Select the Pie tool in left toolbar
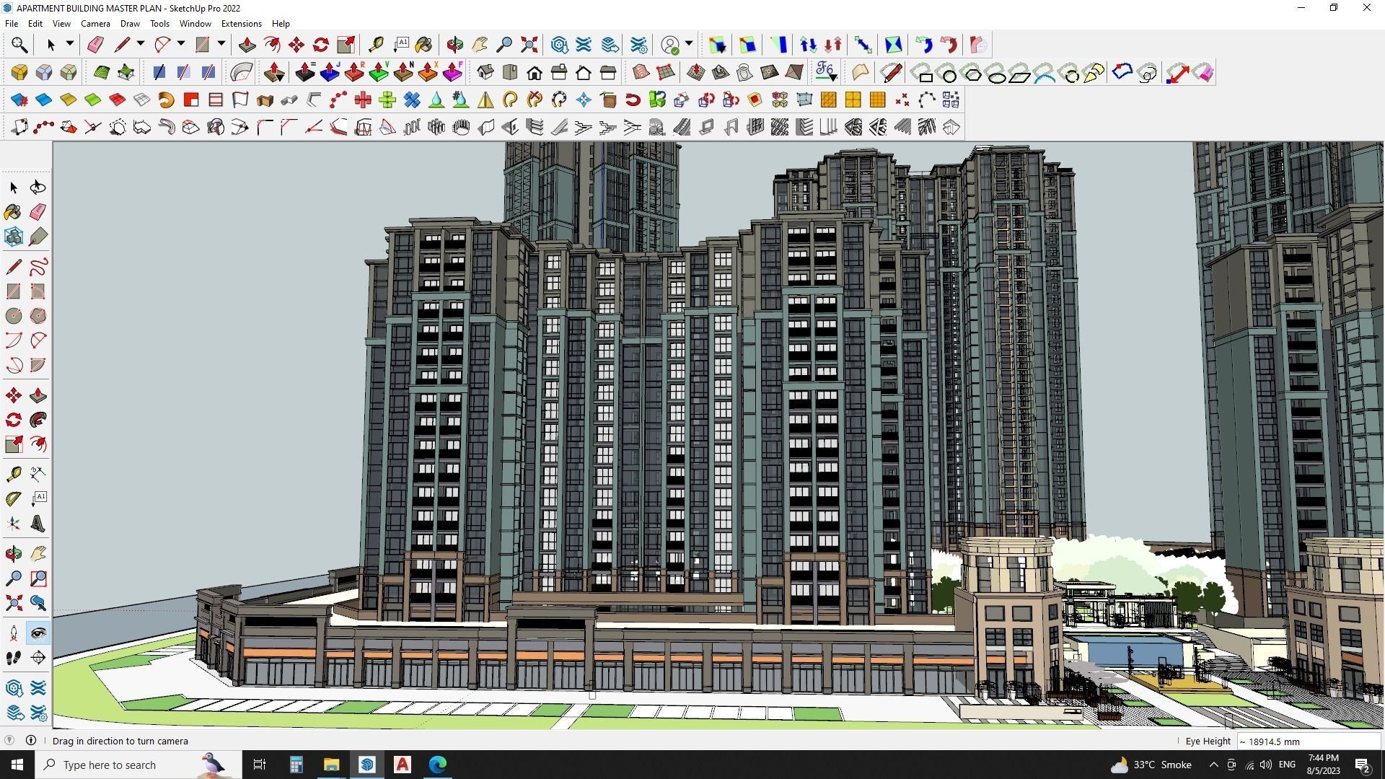The image size is (1385, 779). [38, 365]
